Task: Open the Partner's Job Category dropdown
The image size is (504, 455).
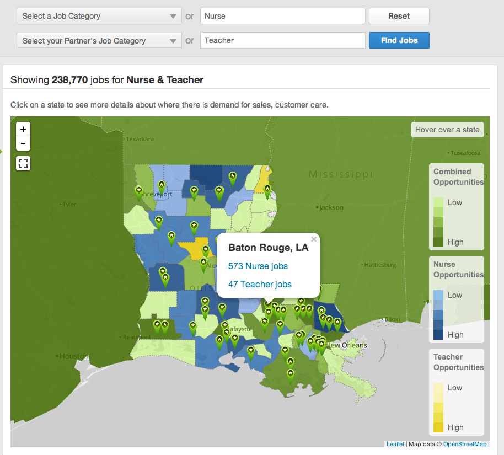Action: pyautogui.click(x=99, y=40)
